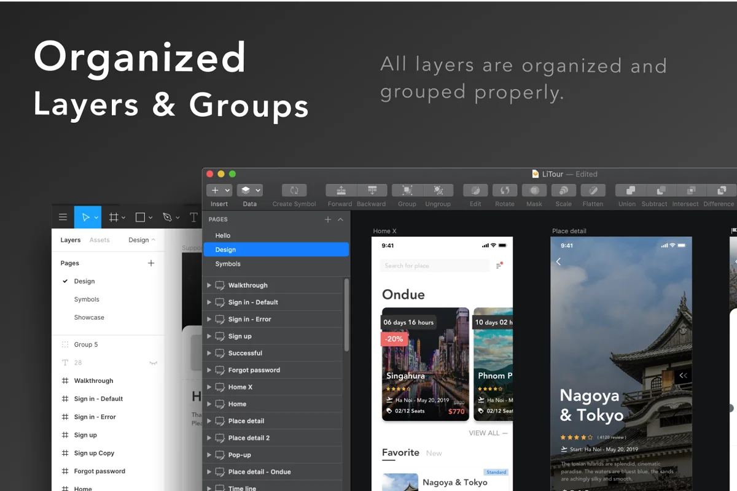Viewport: 737px width, 491px height.
Task: Open Figma hamburger main menu
Action: tap(63, 217)
